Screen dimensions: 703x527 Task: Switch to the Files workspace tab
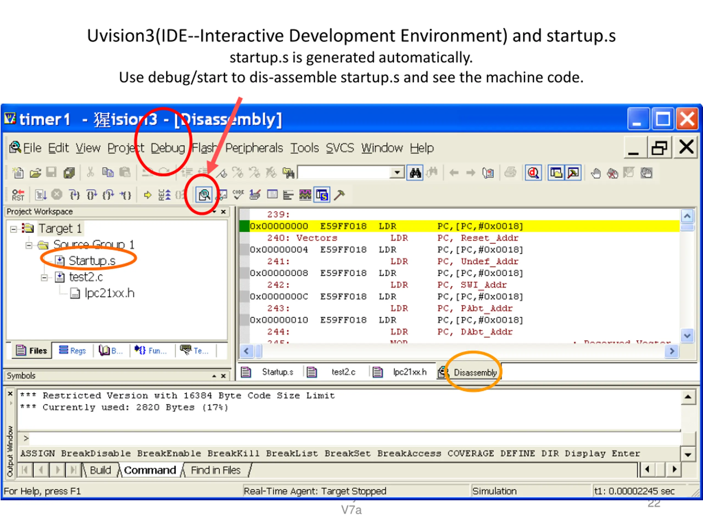(x=32, y=351)
